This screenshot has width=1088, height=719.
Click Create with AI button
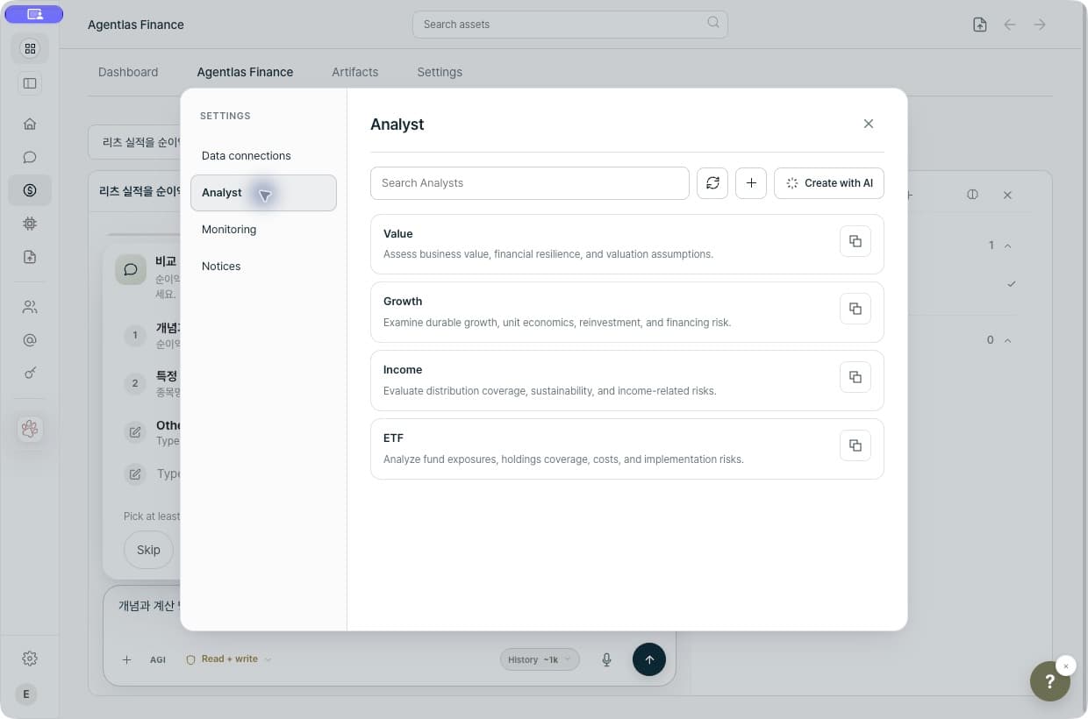click(x=829, y=183)
